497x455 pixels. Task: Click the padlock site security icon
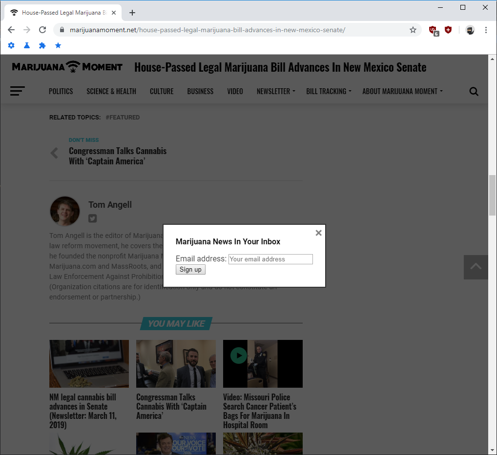point(62,30)
